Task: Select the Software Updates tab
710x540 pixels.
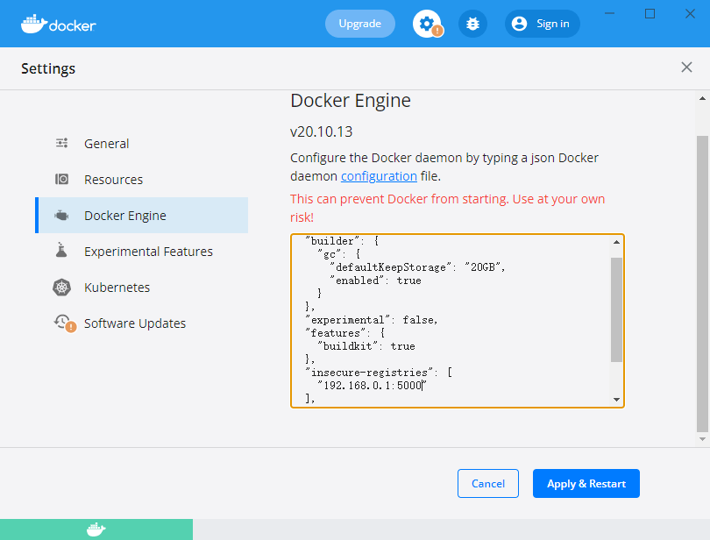Action: 142,323
